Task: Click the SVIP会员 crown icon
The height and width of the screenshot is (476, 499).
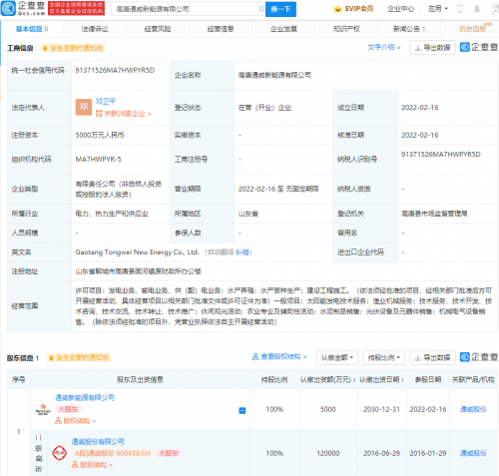Action: click(337, 9)
